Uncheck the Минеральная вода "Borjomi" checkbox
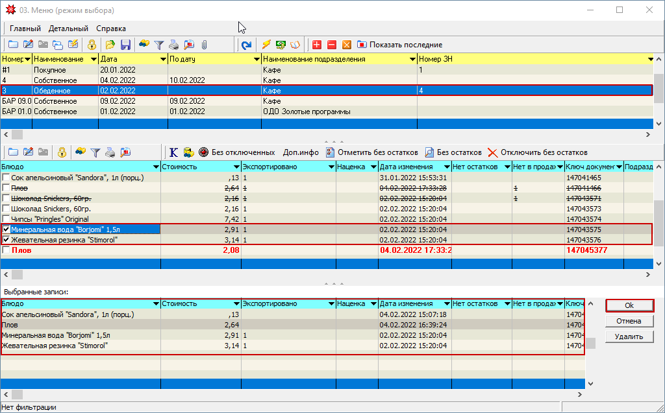Screen dimensions: 665x413 click(6, 230)
